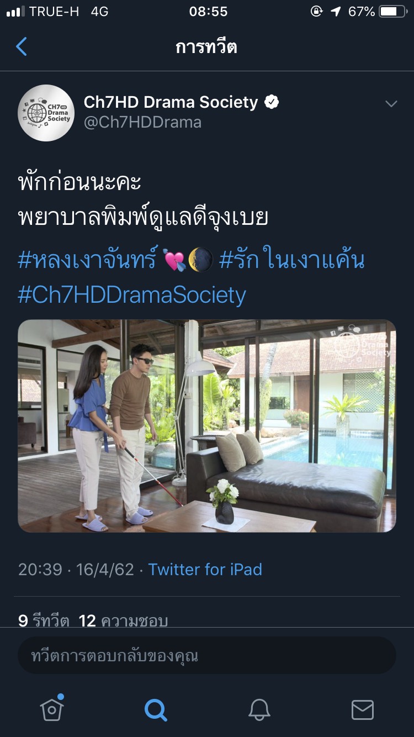Open the #Ch7HDDramaSociety hashtag
The image size is (414, 737).
(132, 295)
